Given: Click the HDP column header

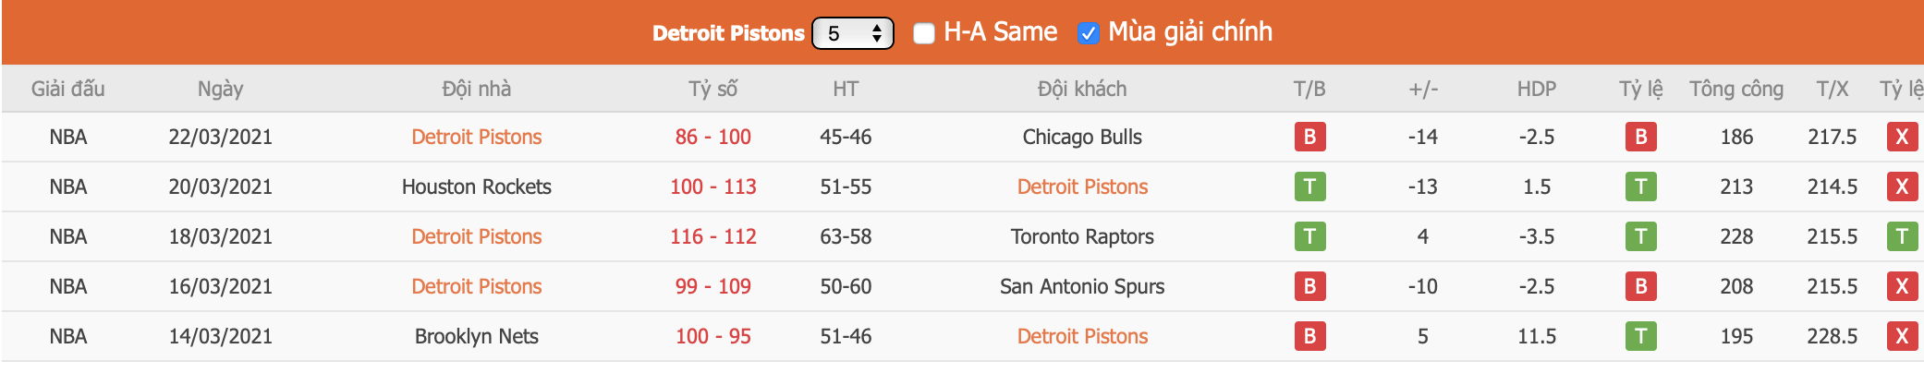Looking at the screenshot, I should pyautogui.click(x=1536, y=89).
